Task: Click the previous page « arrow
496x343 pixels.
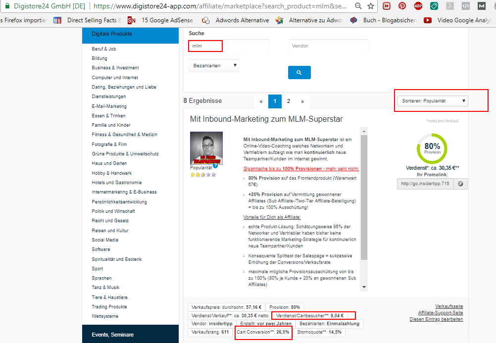Action: 261,101
